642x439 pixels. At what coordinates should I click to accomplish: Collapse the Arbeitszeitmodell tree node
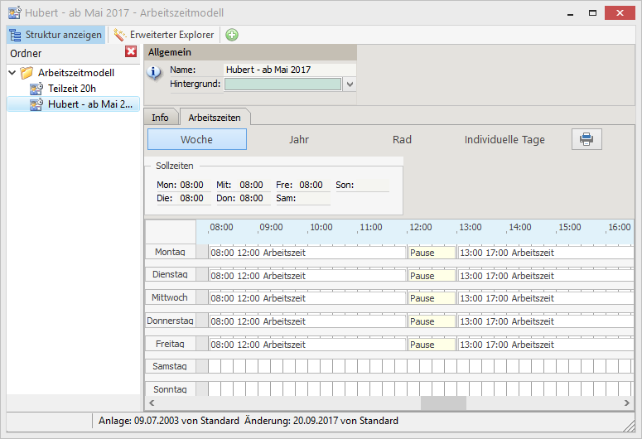(x=12, y=73)
